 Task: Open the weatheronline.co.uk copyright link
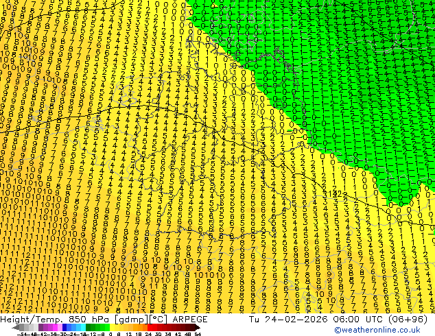pyautogui.click(x=377, y=330)
